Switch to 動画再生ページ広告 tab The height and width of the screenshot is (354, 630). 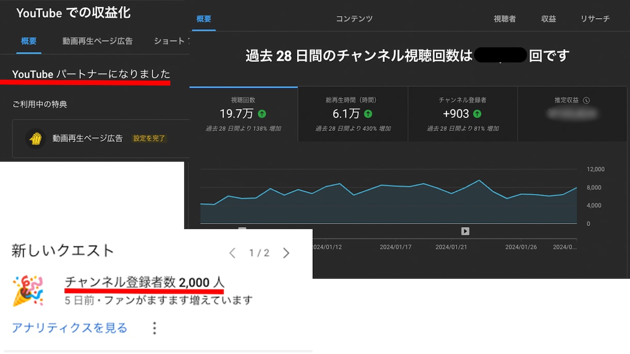click(97, 41)
